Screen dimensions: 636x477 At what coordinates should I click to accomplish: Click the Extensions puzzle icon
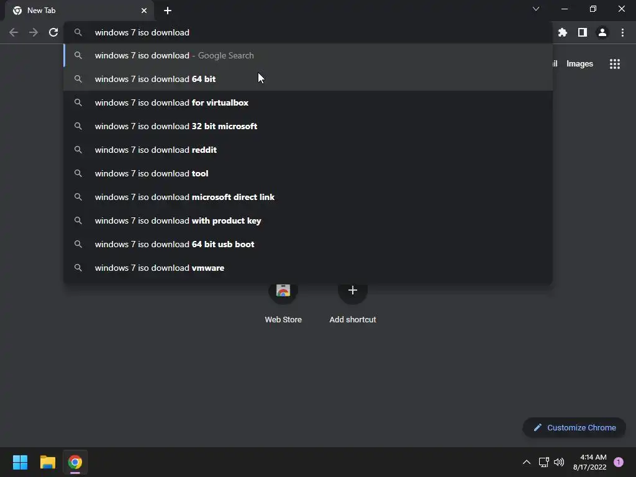563,32
